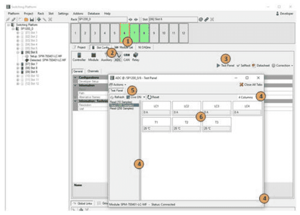Expand the [08] Slot 8 tree node
The image size is (300, 215).
(x=18, y=68)
